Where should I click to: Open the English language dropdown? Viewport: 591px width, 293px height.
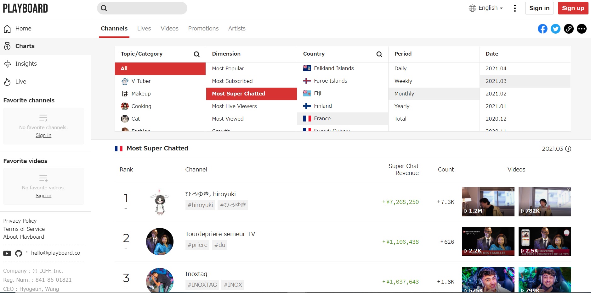coord(491,8)
